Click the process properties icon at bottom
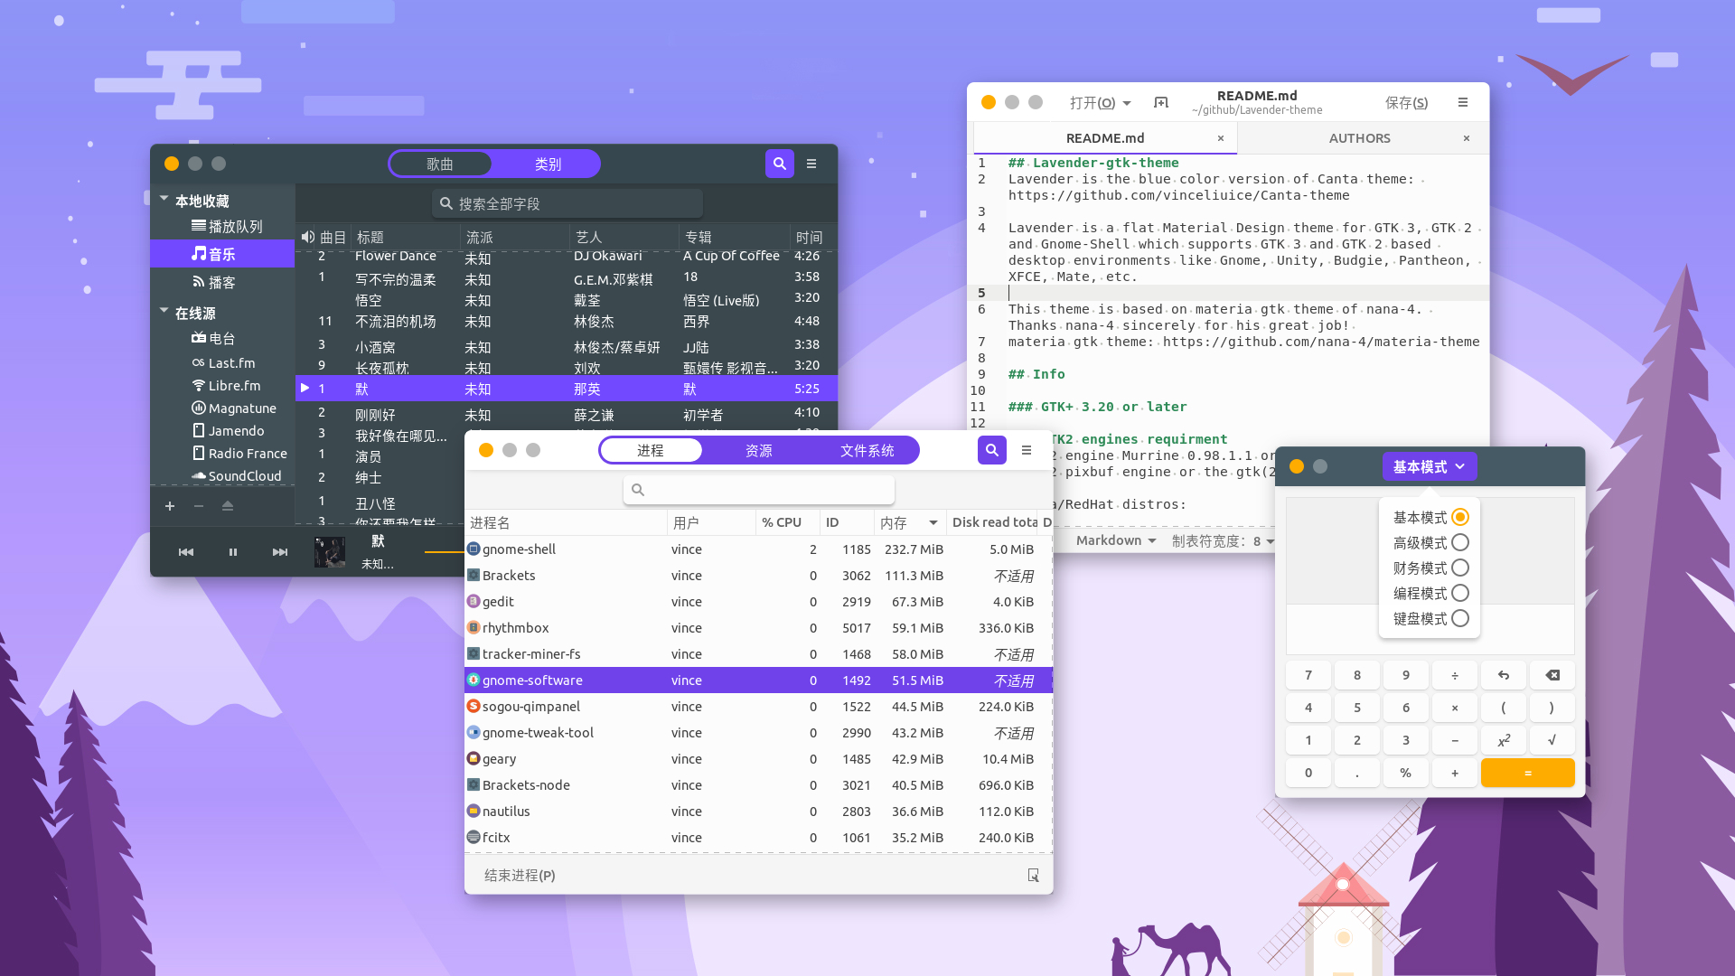This screenshot has width=1735, height=976. pos(1033,876)
